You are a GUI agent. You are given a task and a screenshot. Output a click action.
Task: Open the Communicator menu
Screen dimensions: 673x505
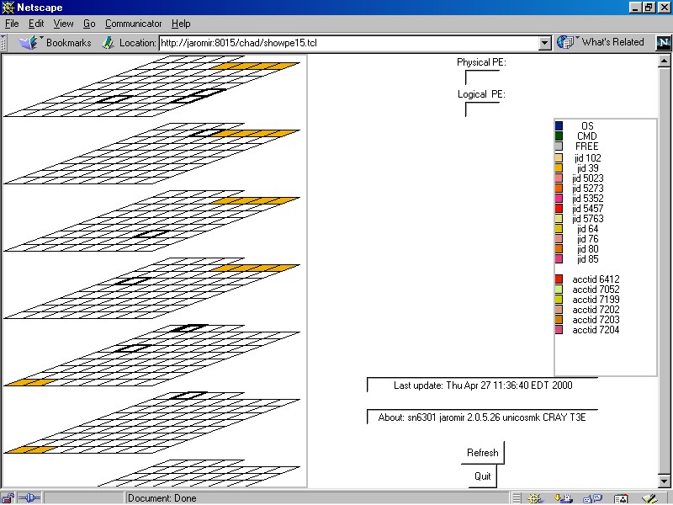(x=134, y=24)
